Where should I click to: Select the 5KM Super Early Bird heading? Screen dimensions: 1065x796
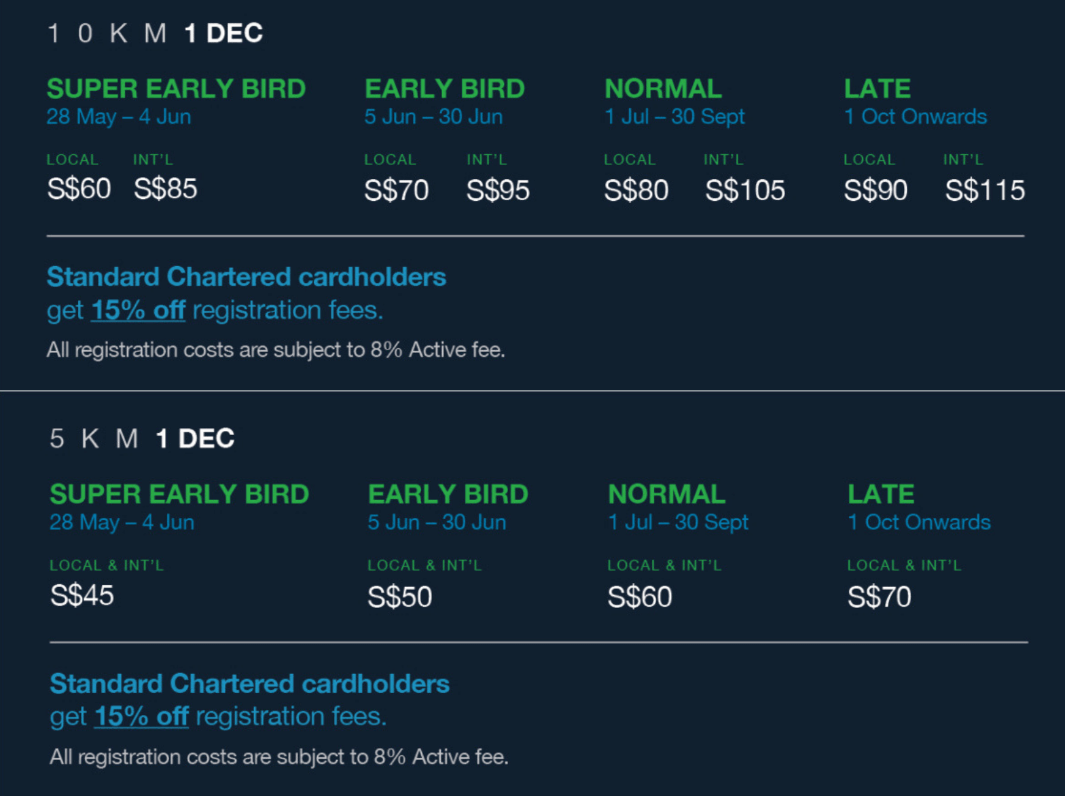click(x=179, y=494)
